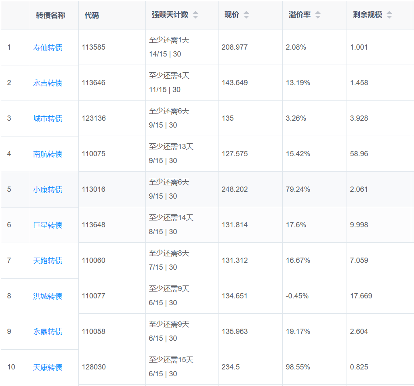Sort the table by 现价 arrows
Viewport: 414px width, 386px height.
point(246,15)
